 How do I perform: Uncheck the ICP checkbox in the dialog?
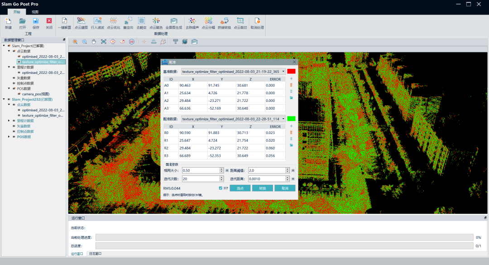(x=221, y=188)
